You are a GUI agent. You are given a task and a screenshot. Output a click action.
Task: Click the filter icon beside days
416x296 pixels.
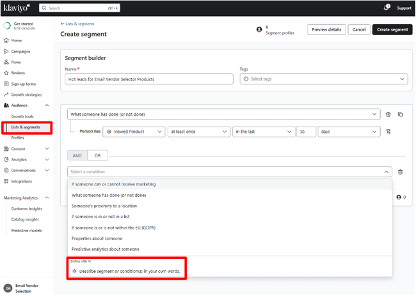(x=388, y=131)
